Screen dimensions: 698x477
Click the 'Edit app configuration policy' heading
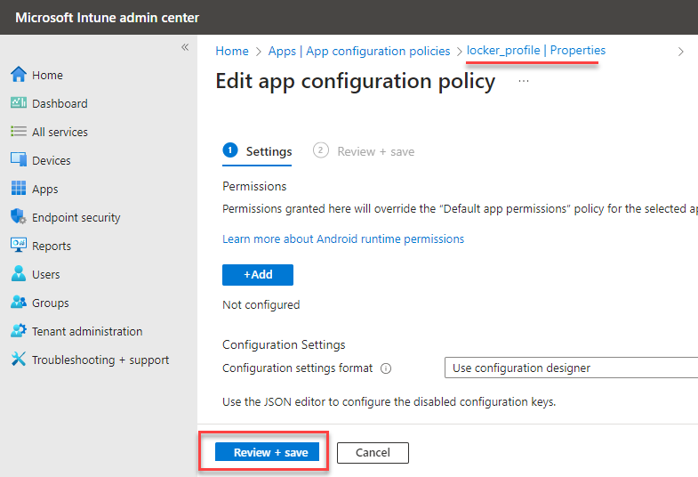pyautogui.click(x=356, y=82)
